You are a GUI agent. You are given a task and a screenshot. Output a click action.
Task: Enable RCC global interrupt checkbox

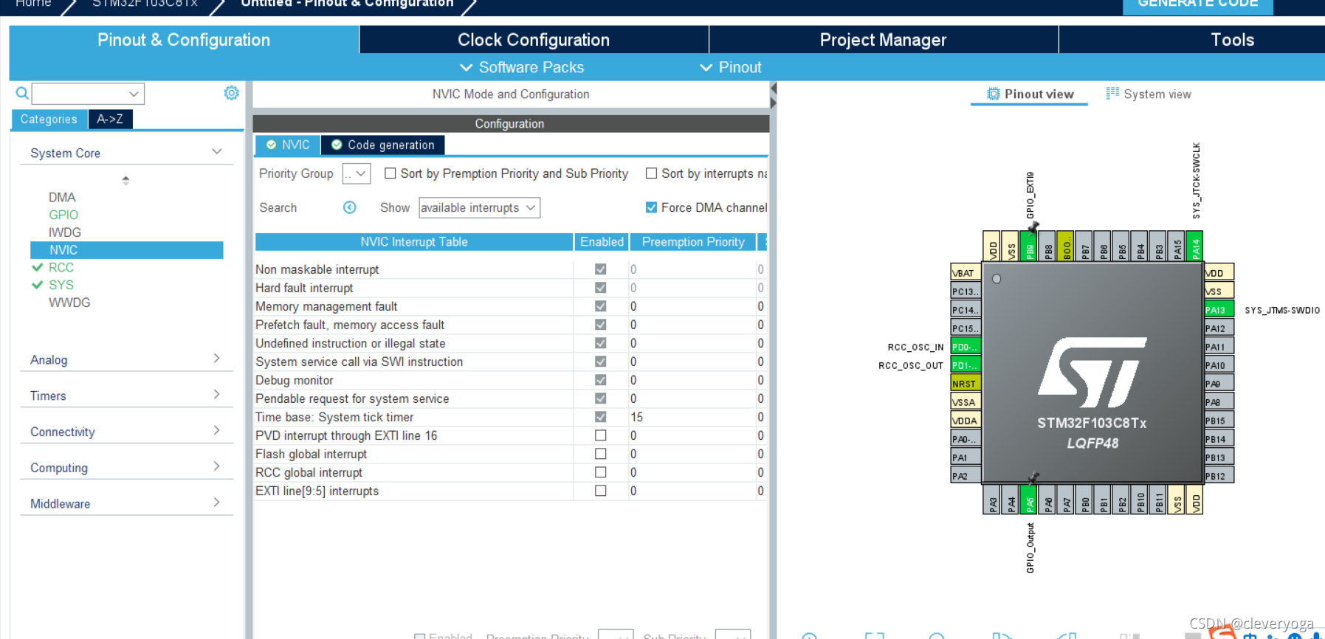point(601,472)
